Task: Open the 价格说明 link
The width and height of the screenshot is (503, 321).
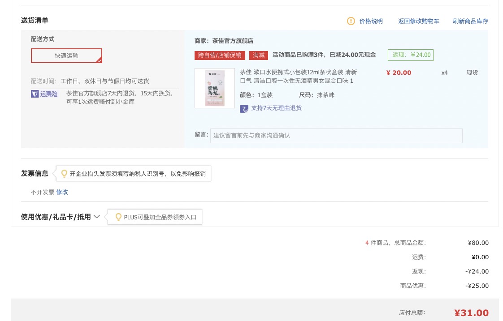Action: click(x=371, y=21)
